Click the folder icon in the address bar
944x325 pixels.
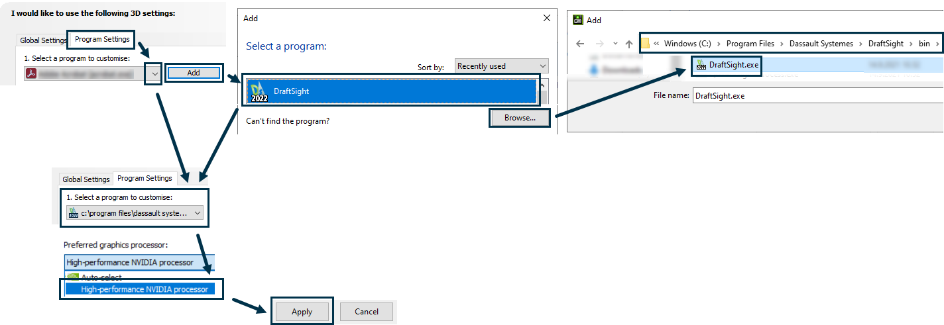click(646, 44)
